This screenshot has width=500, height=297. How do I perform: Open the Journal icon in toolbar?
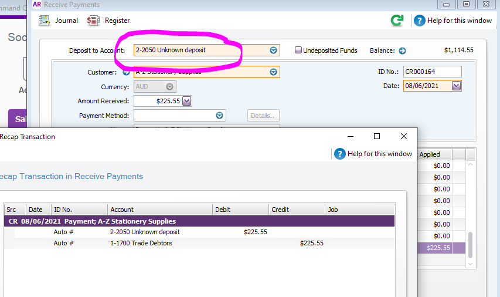(45, 21)
